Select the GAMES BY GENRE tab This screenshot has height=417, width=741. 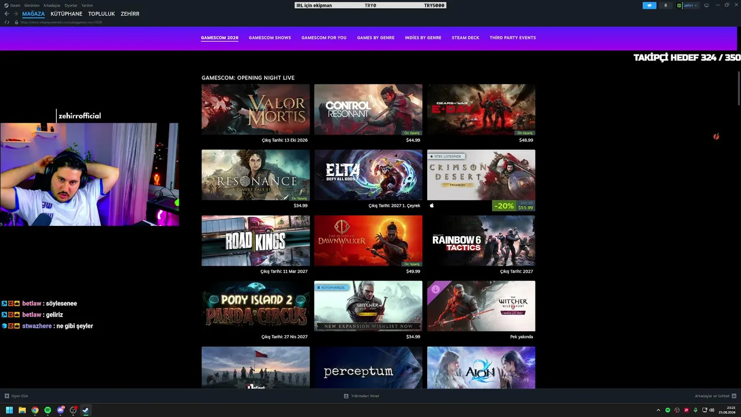(376, 38)
